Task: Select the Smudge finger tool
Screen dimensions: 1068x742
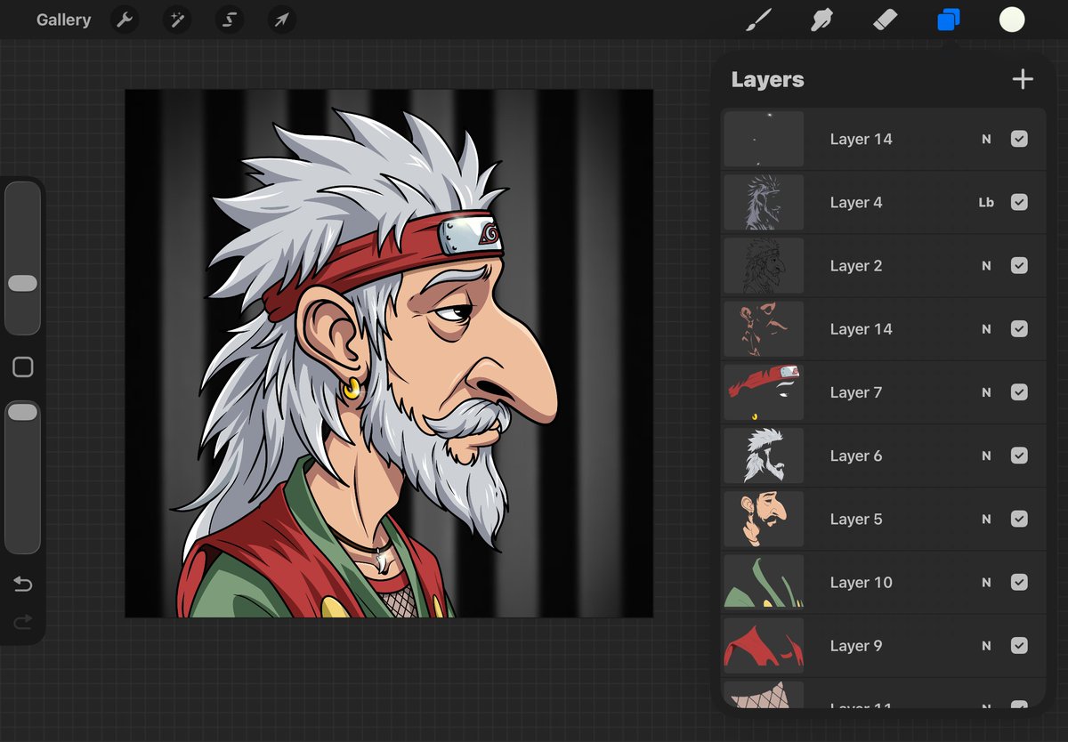Action: point(821,20)
